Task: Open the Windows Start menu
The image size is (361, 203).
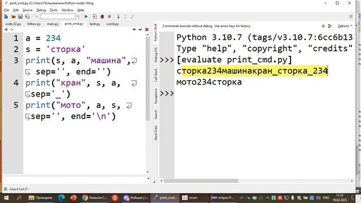Action: [x=6, y=197]
